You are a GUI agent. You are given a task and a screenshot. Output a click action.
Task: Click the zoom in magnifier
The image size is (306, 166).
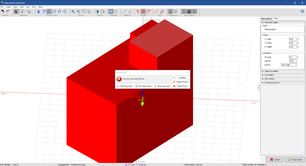[73, 11]
